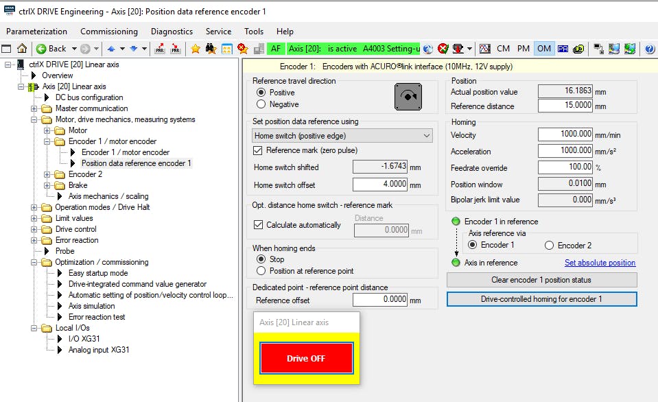Click the Home switch offset input field

pyautogui.click(x=380, y=185)
